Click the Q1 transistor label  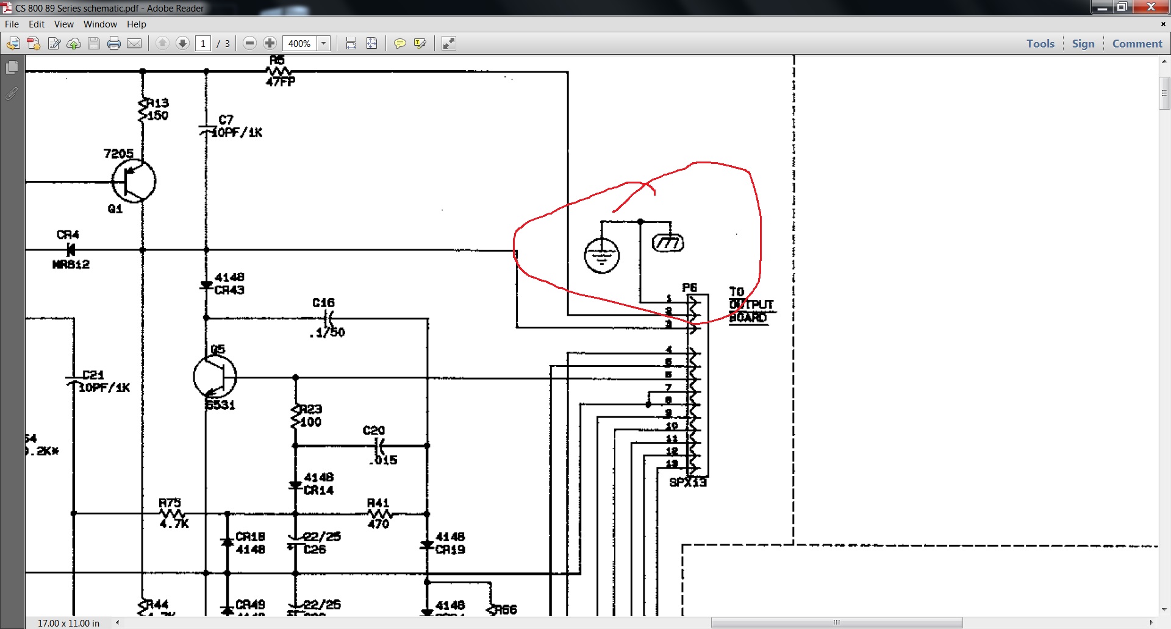(x=115, y=209)
